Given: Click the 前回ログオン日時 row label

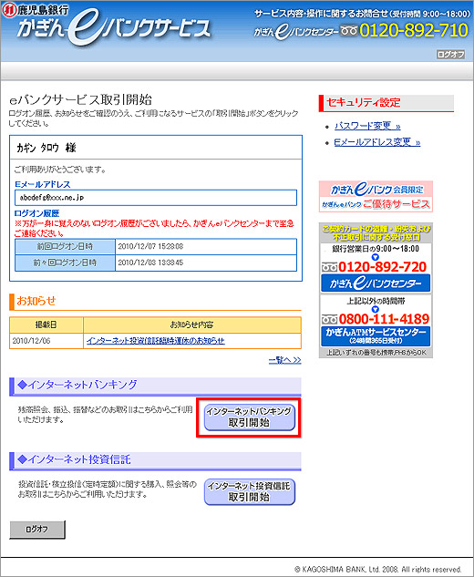Looking at the screenshot, I should click(65, 246).
